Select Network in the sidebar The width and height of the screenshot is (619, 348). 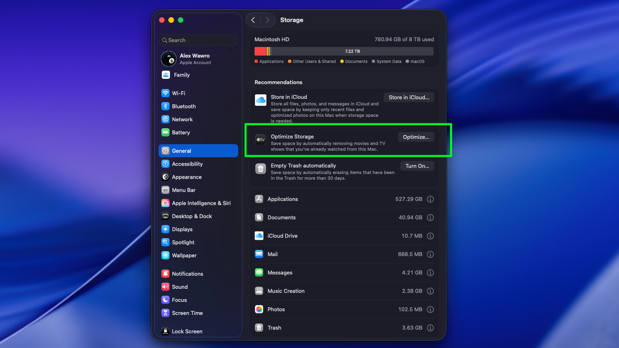[198, 119]
